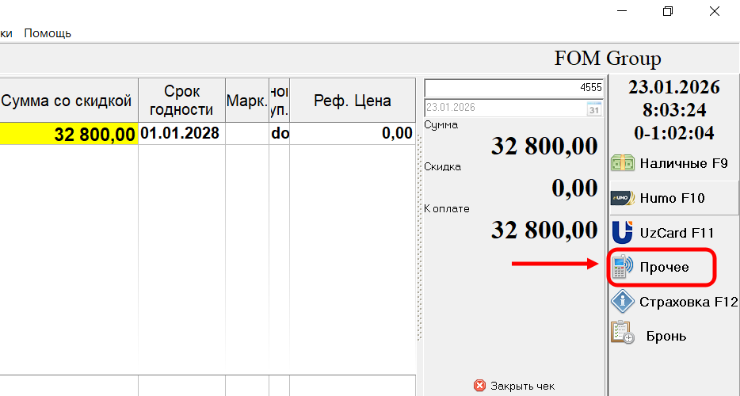Screen dimensions: 740x396
Task: Open the calendar picker icon in date field
Action: (593, 109)
